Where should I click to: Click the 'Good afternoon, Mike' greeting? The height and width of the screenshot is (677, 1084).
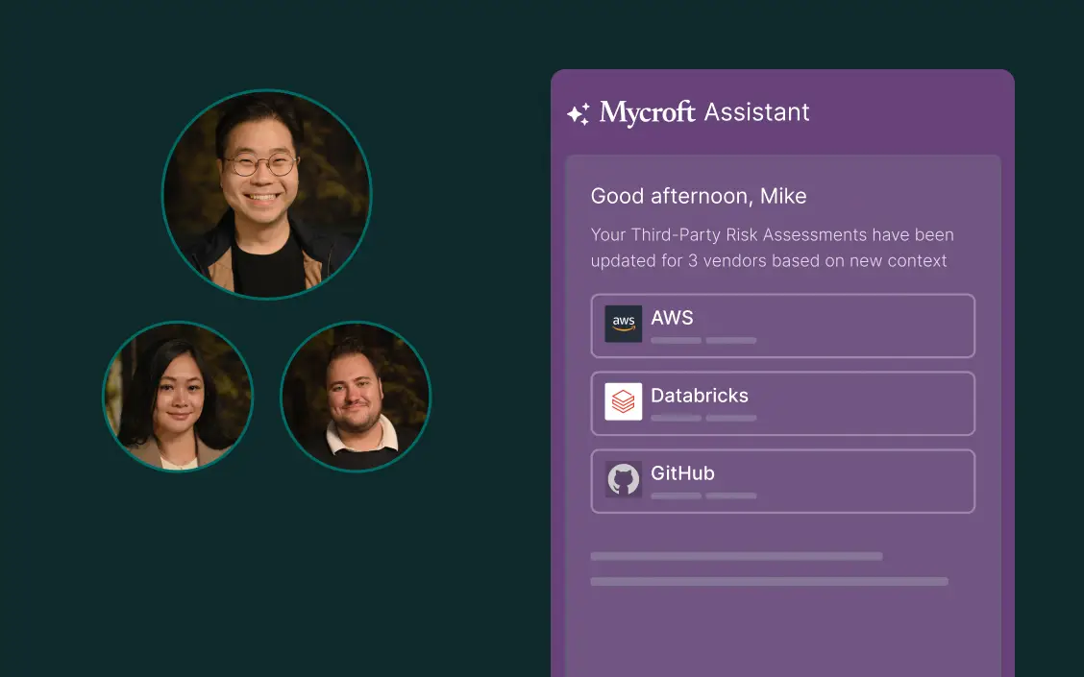[x=699, y=196]
